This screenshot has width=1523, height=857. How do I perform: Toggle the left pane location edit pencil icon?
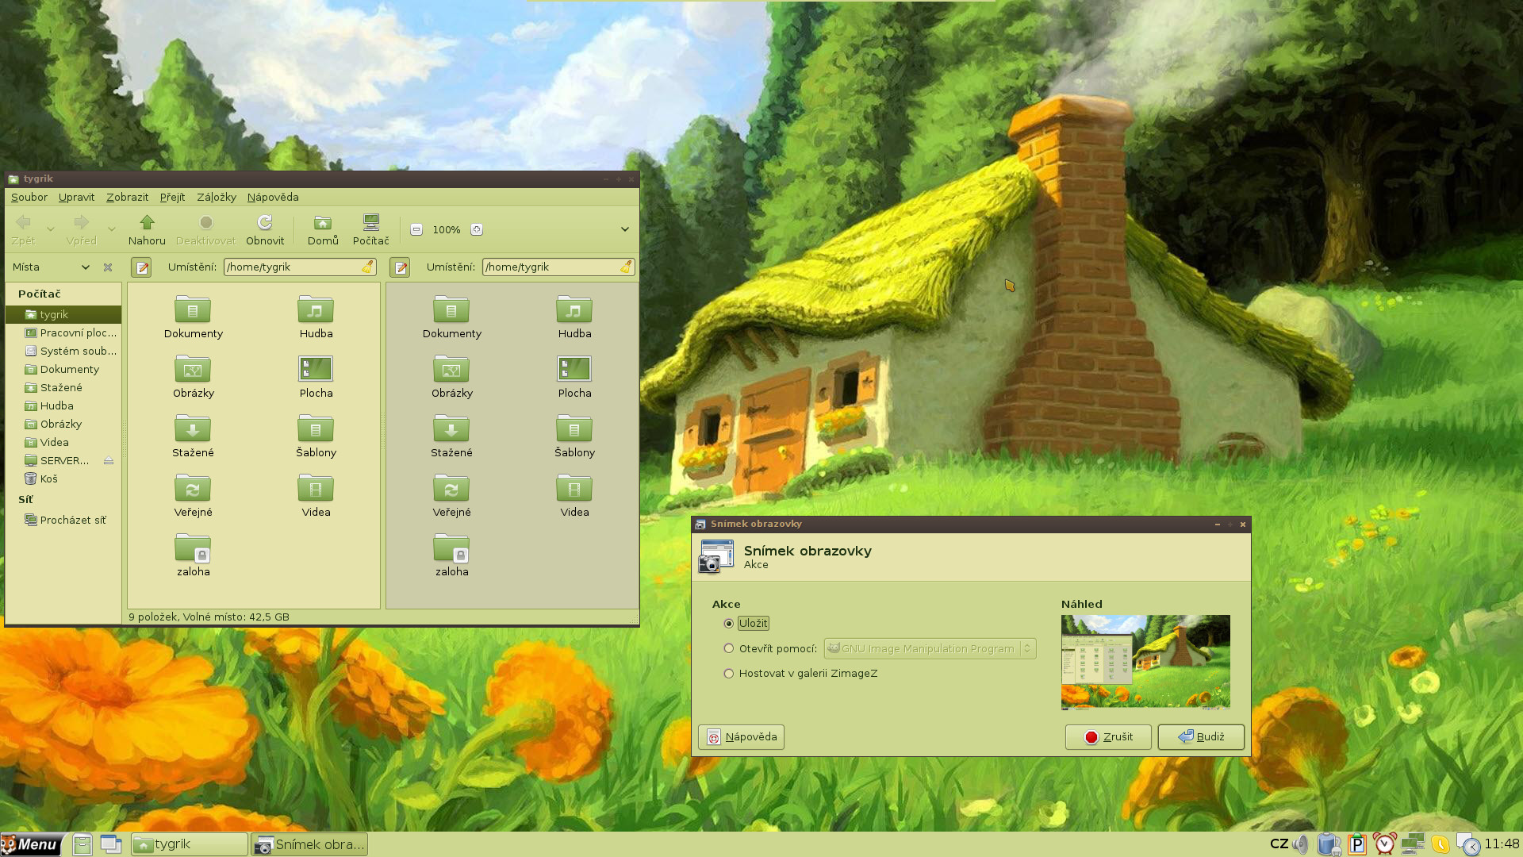141,267
